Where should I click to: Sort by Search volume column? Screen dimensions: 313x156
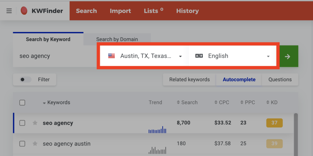click(187, 103)
